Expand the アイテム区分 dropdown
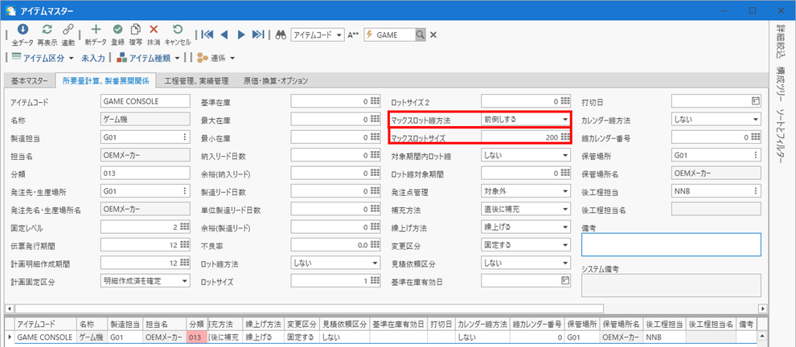Viewport: 796px width, 347px height. coord(71,59)
